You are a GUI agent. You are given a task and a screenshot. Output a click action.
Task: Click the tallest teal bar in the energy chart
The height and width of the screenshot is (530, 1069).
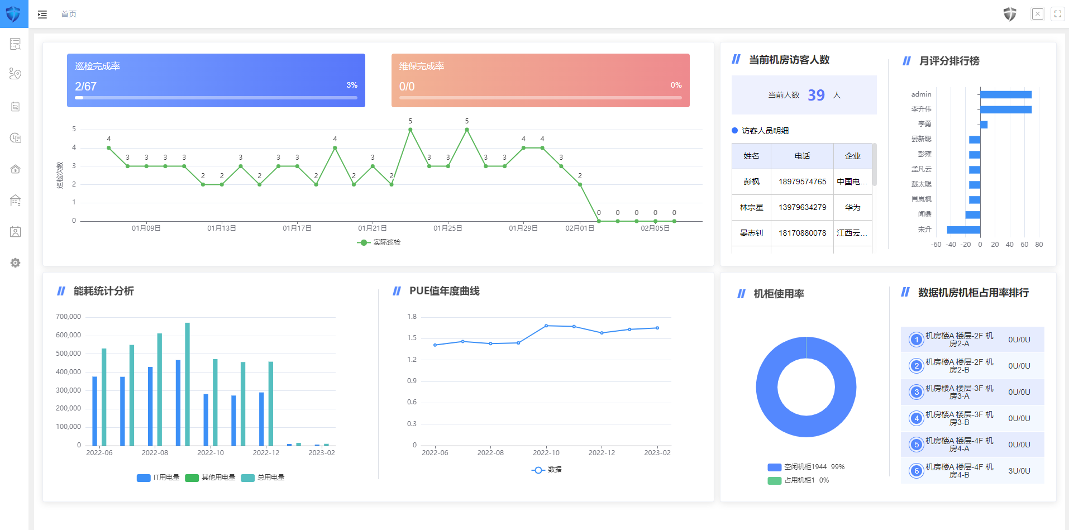pos(187,384)
